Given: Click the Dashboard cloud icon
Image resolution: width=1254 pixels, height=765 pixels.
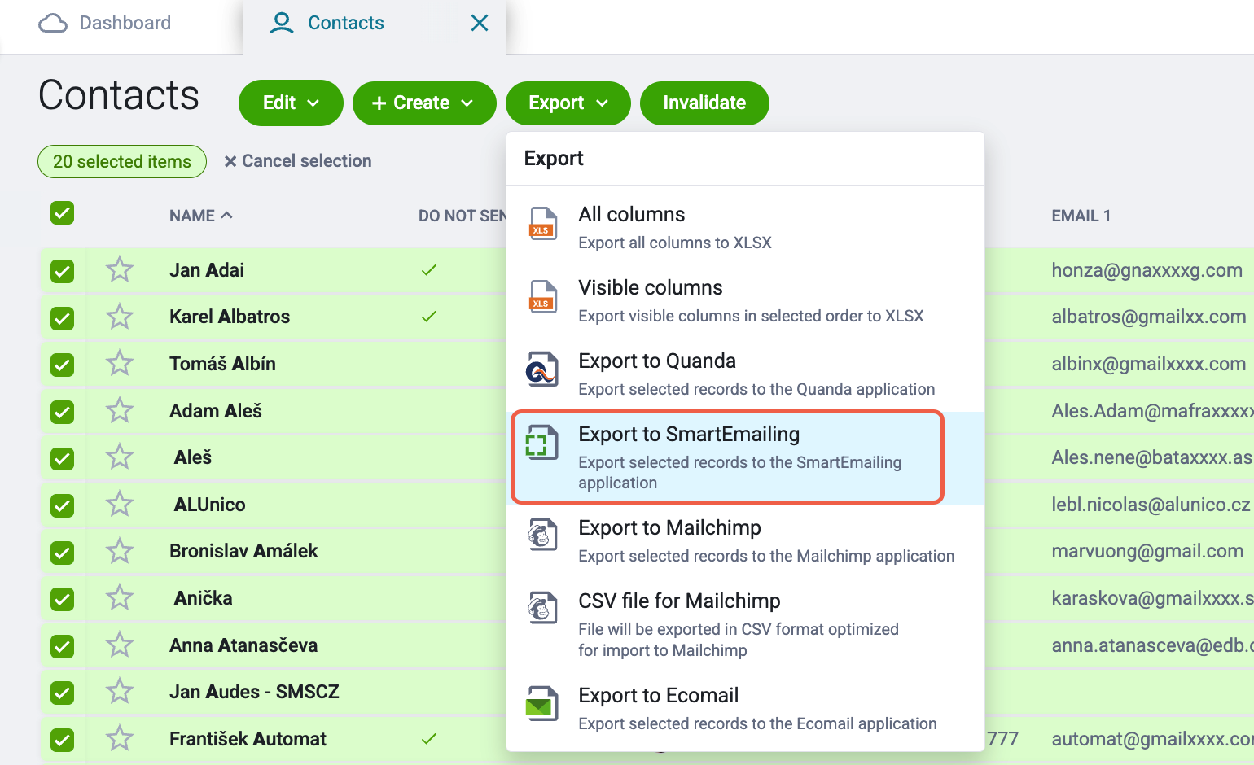Looking at the screenshot, I should click(53, 23).
